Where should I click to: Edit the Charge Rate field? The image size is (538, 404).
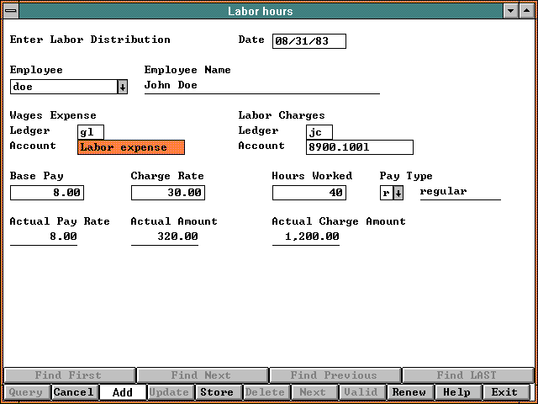pyautogui.click(x=168, y=193)
